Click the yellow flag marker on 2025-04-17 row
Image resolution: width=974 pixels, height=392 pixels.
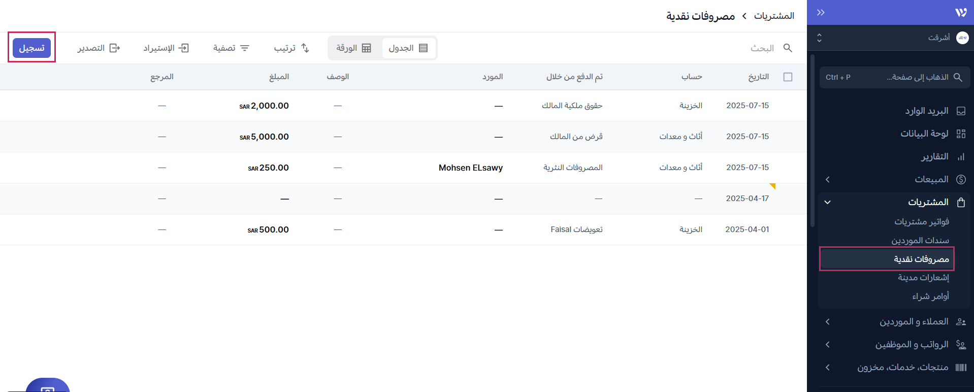[x=772, y=186]
